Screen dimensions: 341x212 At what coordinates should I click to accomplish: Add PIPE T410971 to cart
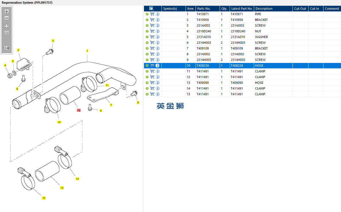[152, 14]
